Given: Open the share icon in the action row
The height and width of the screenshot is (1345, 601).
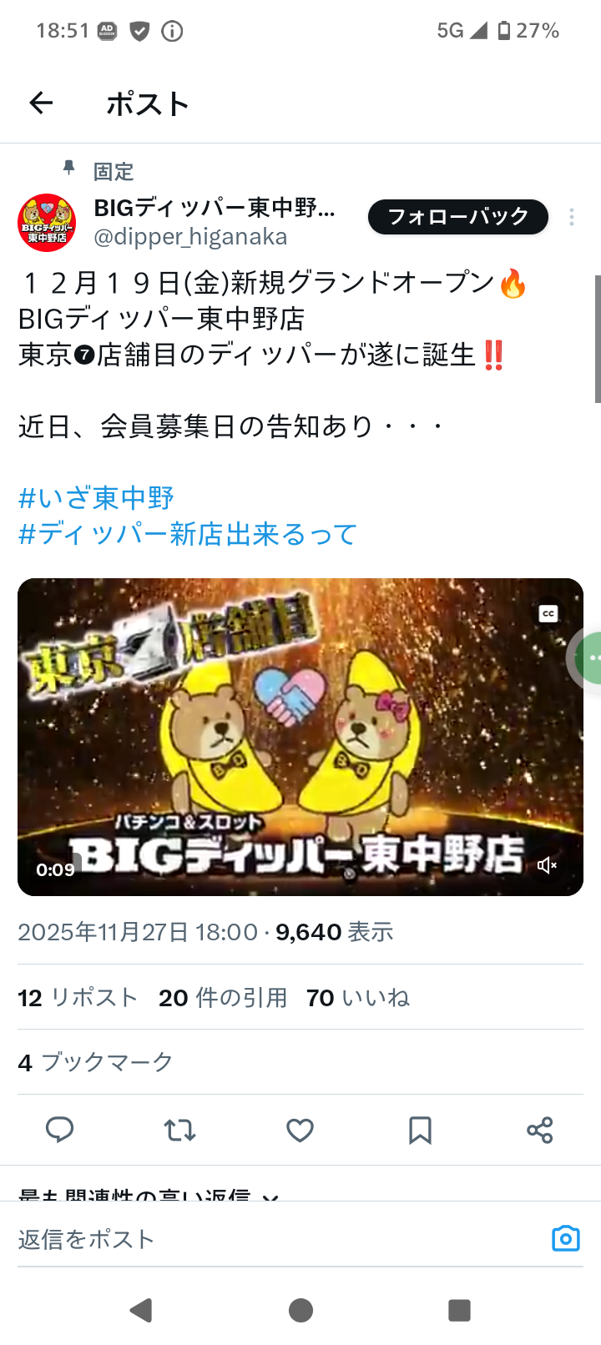Looking at the screenshot, I should (x=540, y=1130).
